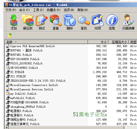Click compressed size value 25,259
Image resolution: width=137 pixels, height=129 pixels.
point(122,59)
